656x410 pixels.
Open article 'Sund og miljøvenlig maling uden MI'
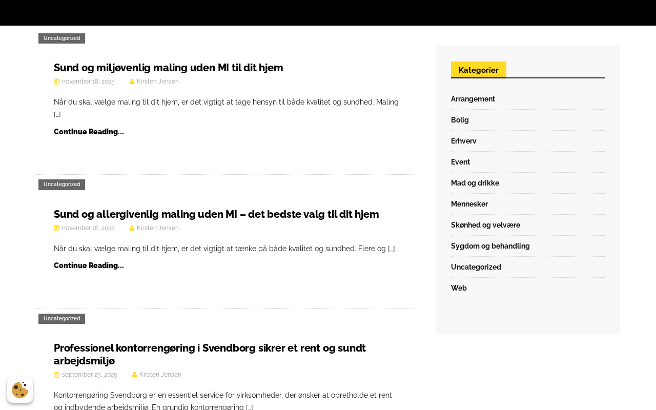168,68
